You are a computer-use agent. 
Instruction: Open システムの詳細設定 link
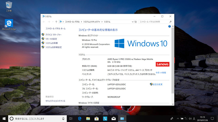(53, 47)
